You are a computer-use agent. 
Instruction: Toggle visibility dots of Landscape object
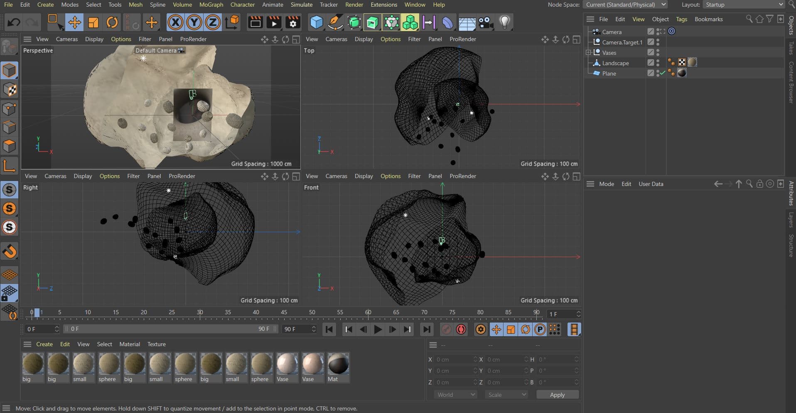[658, 63]
